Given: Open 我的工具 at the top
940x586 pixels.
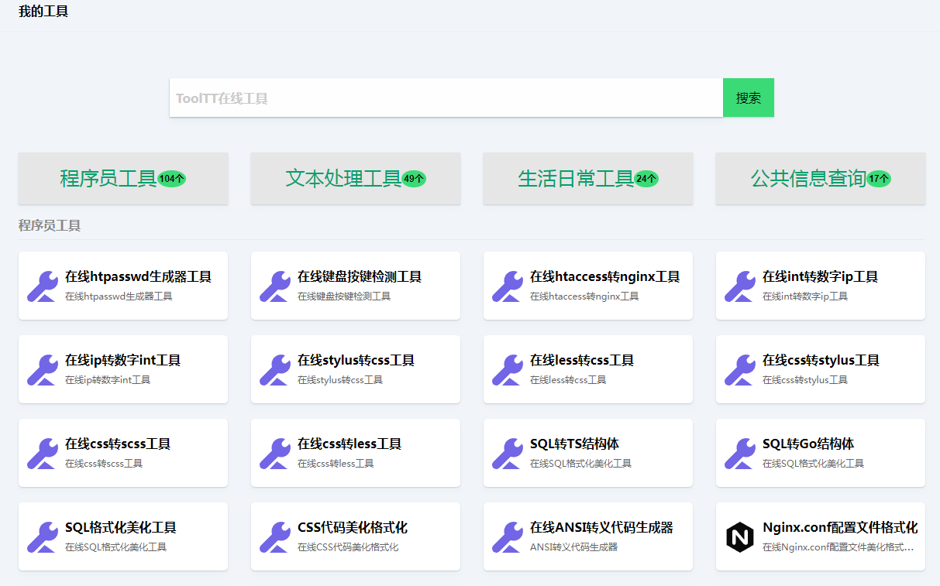Looking at the screenshot, I should tap(43, 12).
